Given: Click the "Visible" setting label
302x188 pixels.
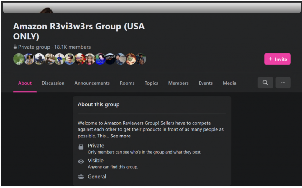Looking at the screenshot, I should [x=96, y=161].
